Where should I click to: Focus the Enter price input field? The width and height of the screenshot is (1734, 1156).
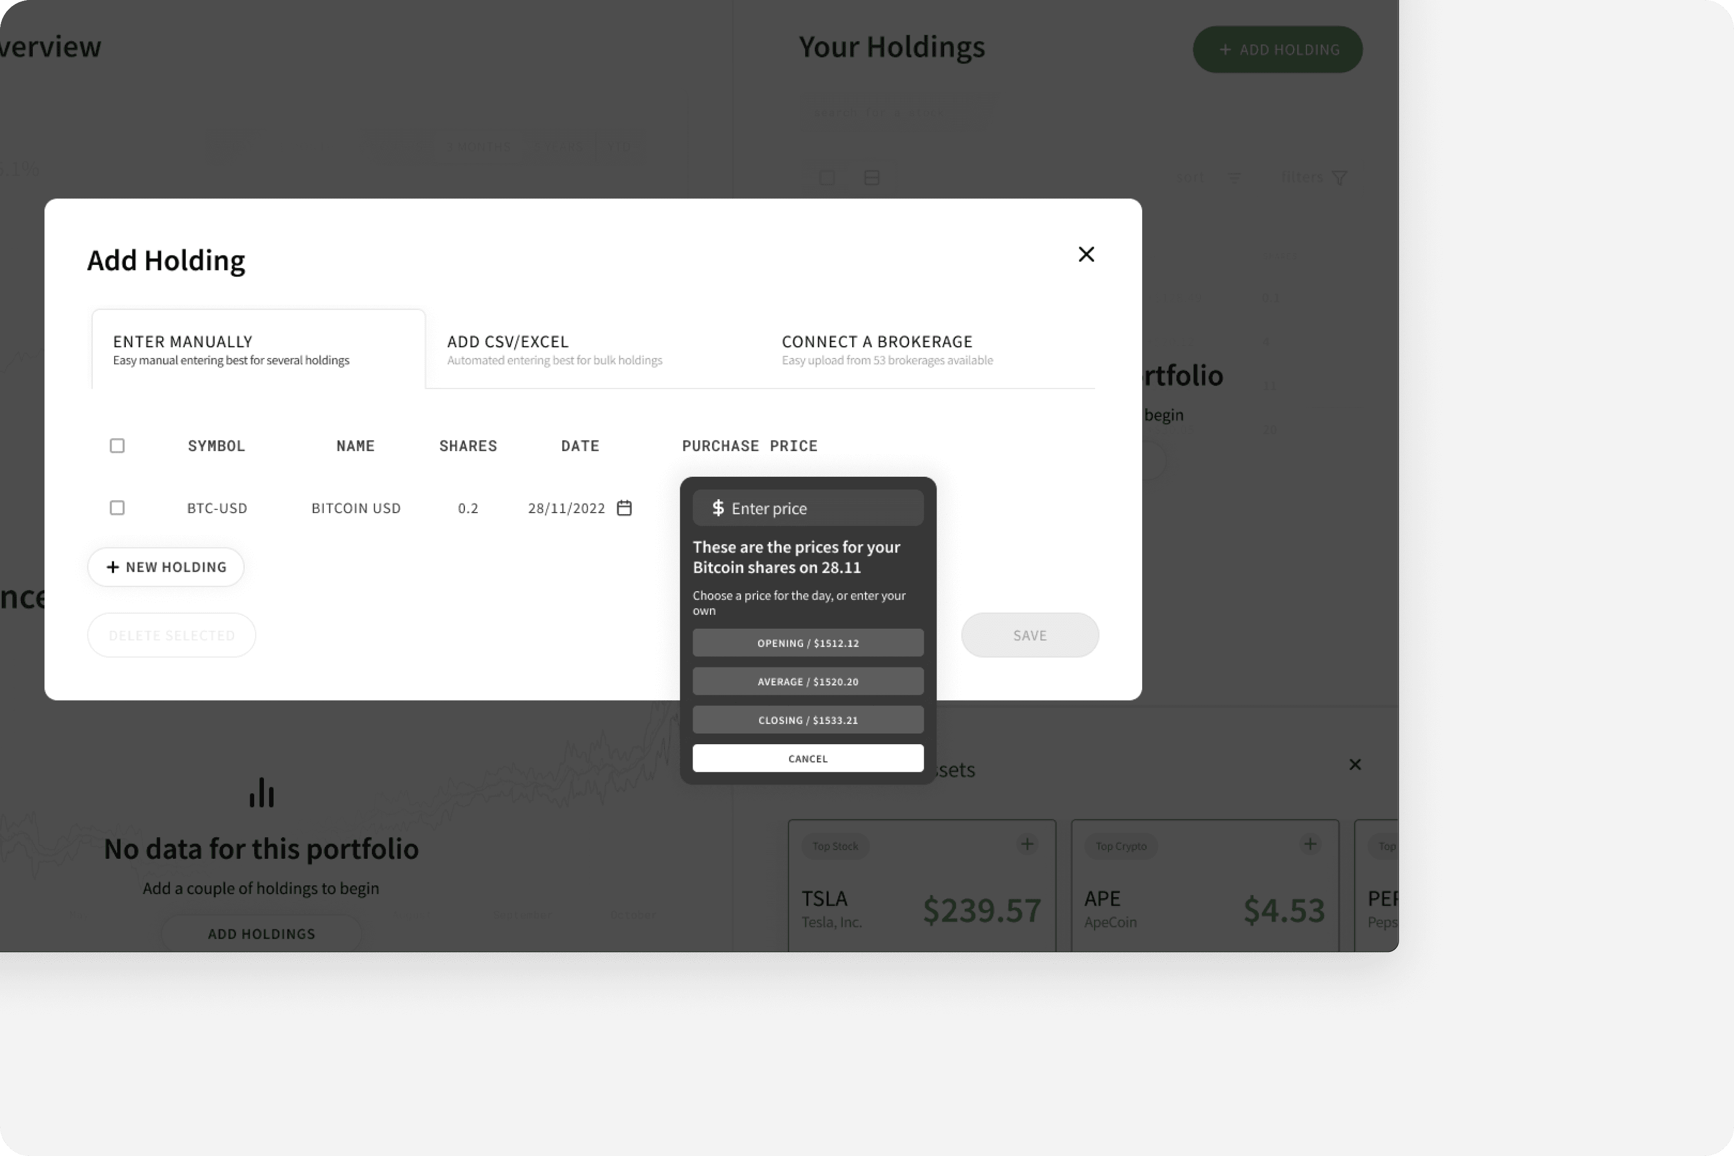tap(808, 508)
